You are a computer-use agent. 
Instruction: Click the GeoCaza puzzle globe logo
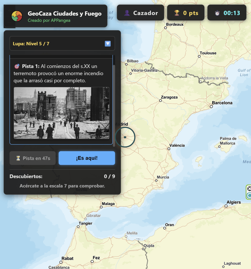pyautogui.click(x=17, y=16)
